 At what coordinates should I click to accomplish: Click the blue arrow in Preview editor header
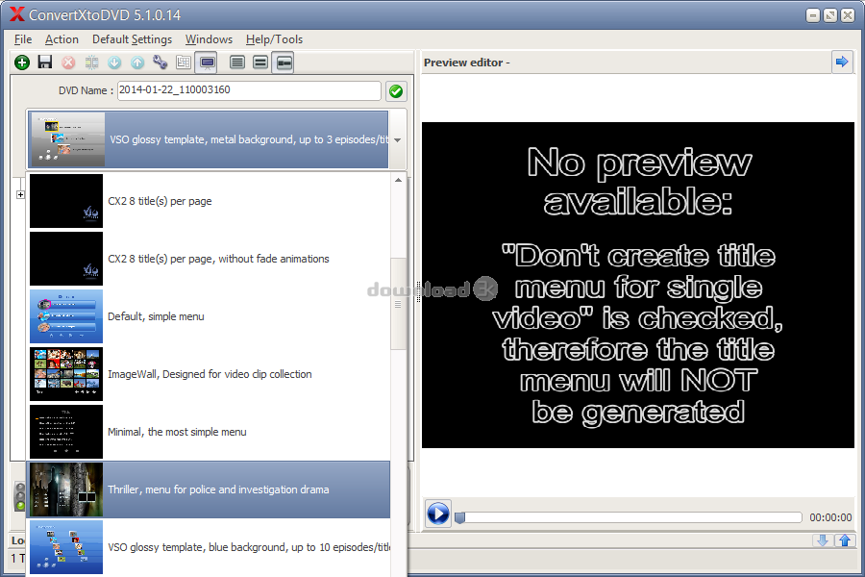[842, 62]
